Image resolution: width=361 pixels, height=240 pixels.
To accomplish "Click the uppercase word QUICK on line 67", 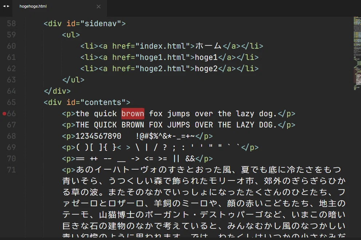I will (105, 125).
